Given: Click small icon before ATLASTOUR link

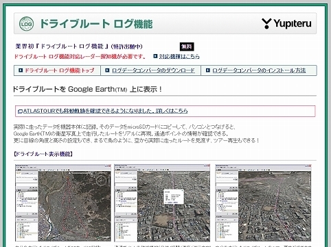Looking at the screenshot, I should click(20, 112).
